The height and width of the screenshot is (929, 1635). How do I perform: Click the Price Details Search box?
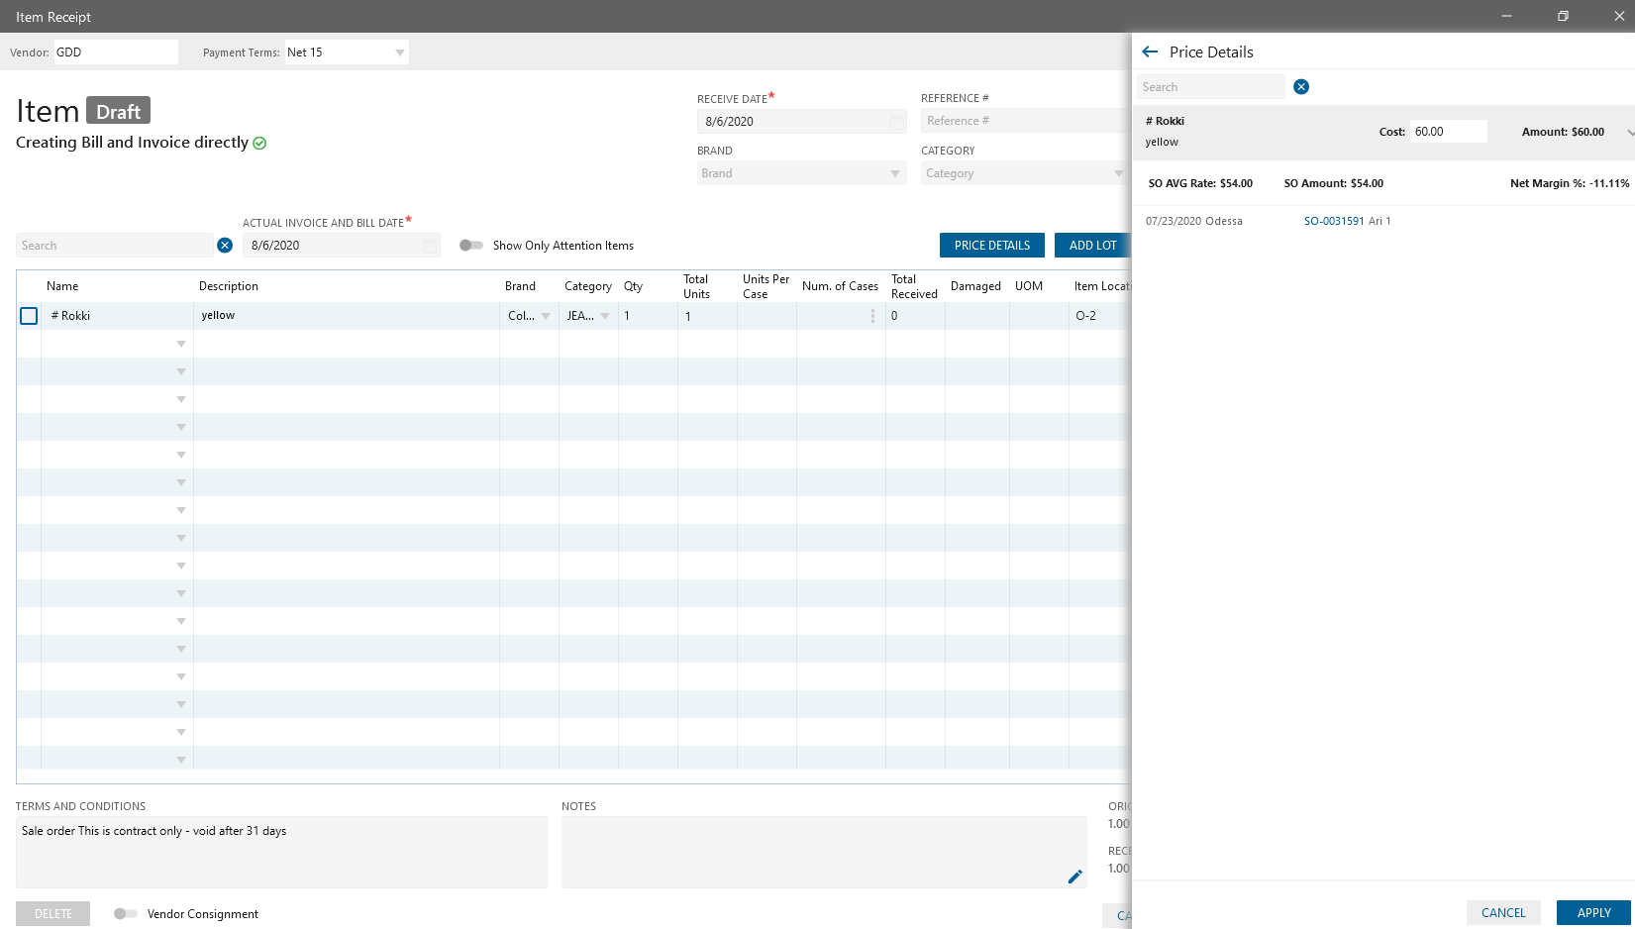click(x=1210, y=87)
